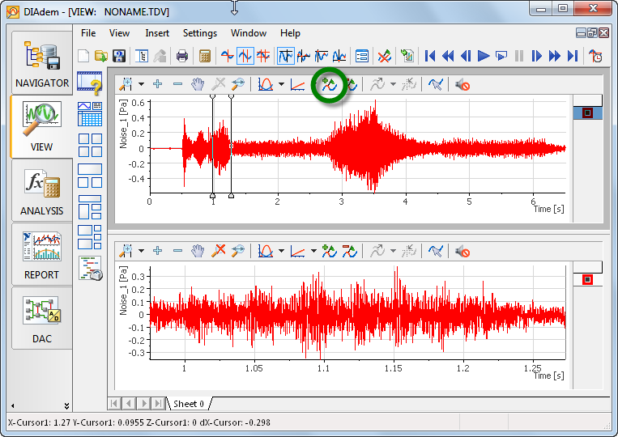Select the hand pan tool in upper graph
Viewport: 618px width, 437px height.
coord(198,83)
